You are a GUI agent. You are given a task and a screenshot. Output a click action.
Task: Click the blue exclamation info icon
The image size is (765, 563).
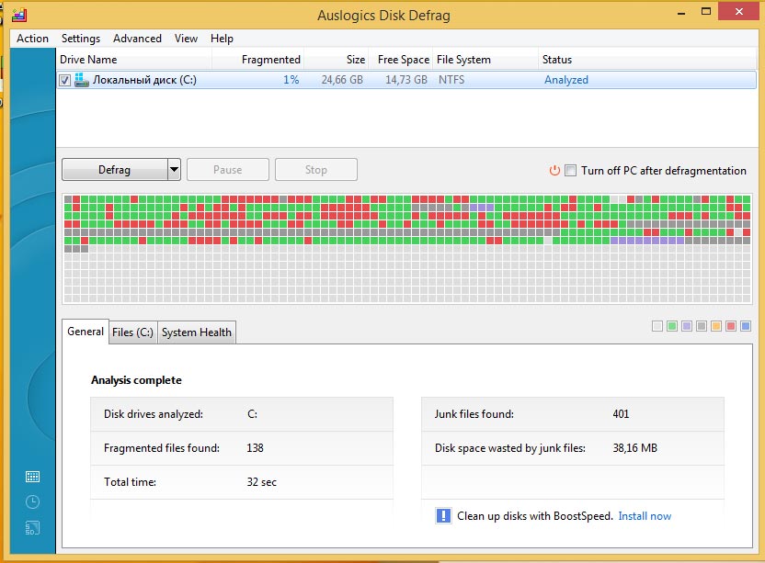[x=443, y=515]
